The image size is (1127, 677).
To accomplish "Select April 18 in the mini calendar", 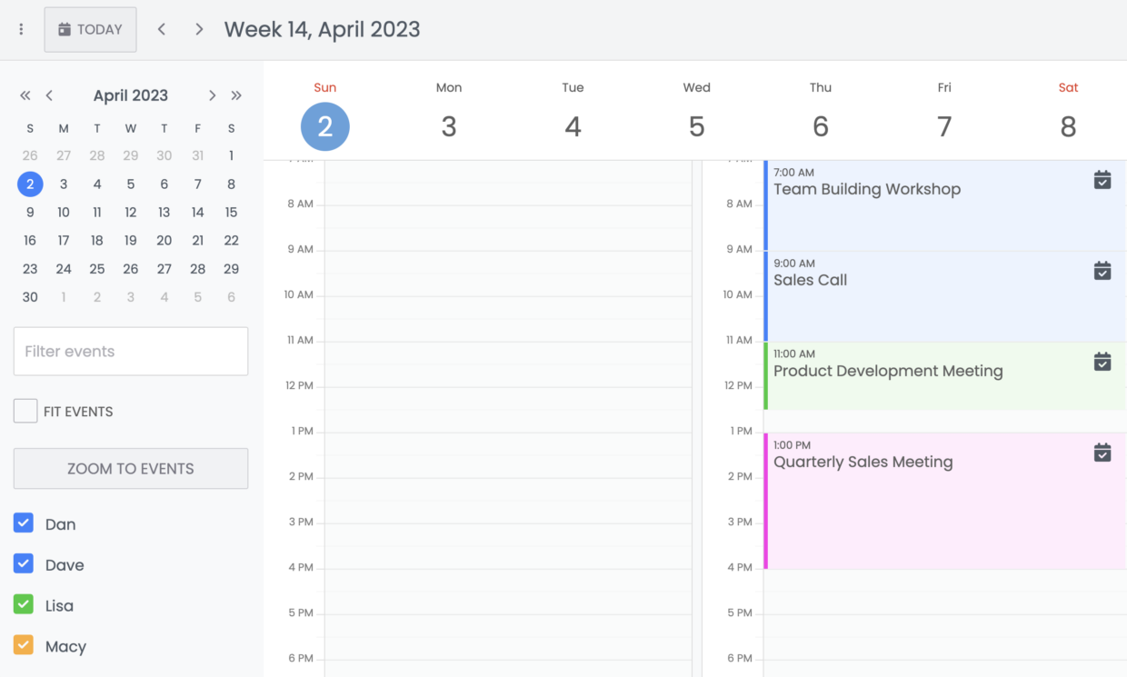I will point(97,241).
